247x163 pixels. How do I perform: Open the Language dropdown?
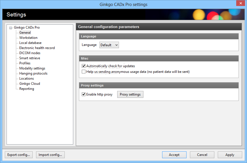pos(109,45)
